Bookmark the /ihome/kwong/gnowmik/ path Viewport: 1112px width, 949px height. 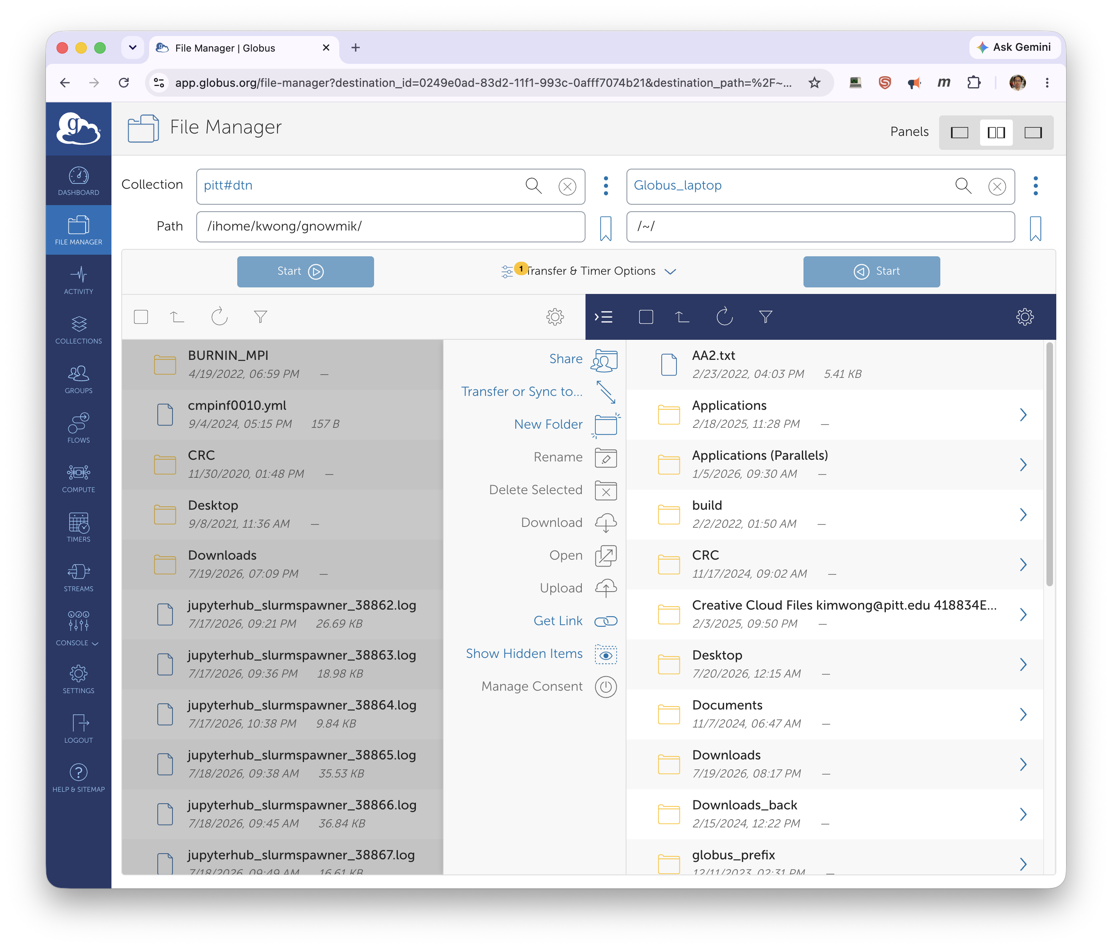606,228
